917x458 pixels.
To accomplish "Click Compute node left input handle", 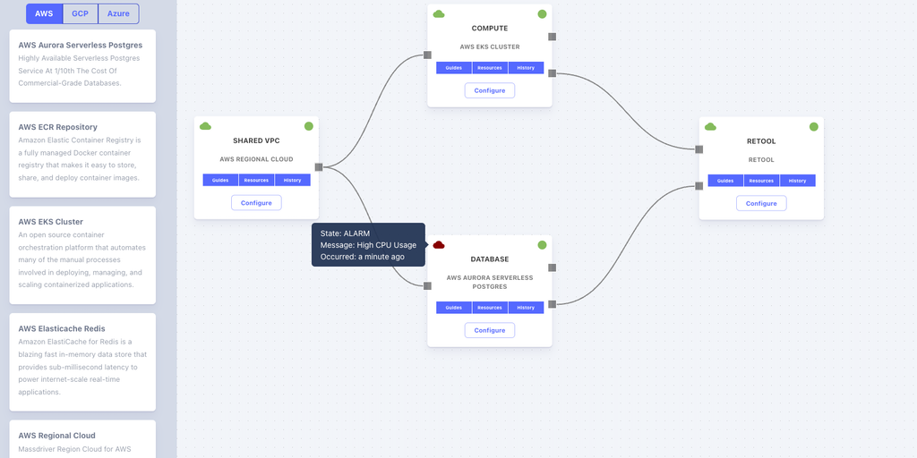I will [427, 55].
